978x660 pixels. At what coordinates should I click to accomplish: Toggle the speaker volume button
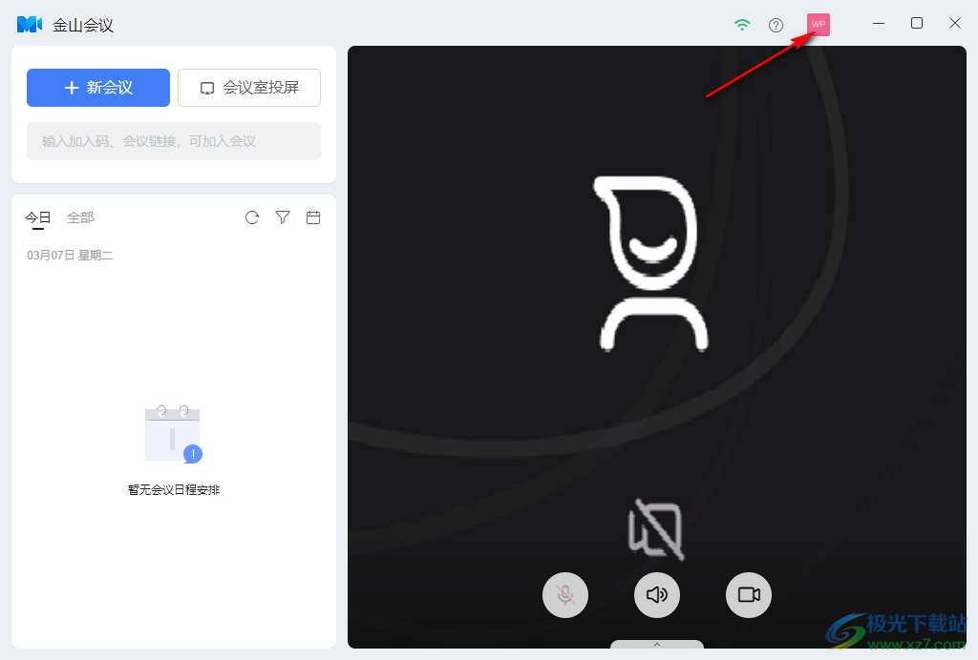tap(657, 595)
